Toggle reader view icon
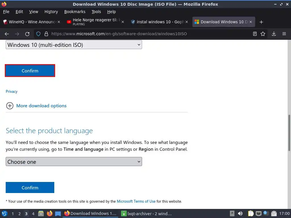 click(x=255, y=34)
